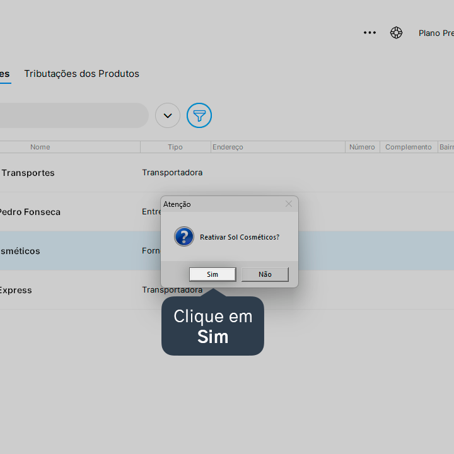Click the Endereço column header
This screenshot has width=454, height=454.
[277, 147]
